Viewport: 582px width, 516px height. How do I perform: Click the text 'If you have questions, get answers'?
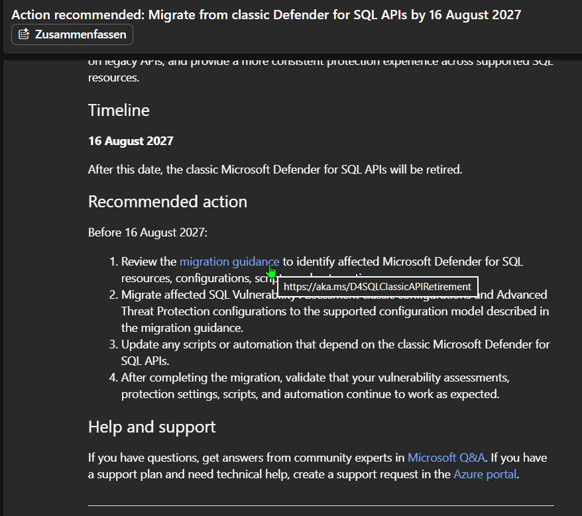(x=318, y=466)
